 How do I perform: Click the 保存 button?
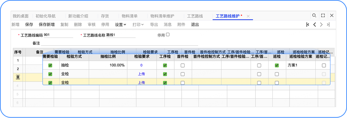pos(29,25)
